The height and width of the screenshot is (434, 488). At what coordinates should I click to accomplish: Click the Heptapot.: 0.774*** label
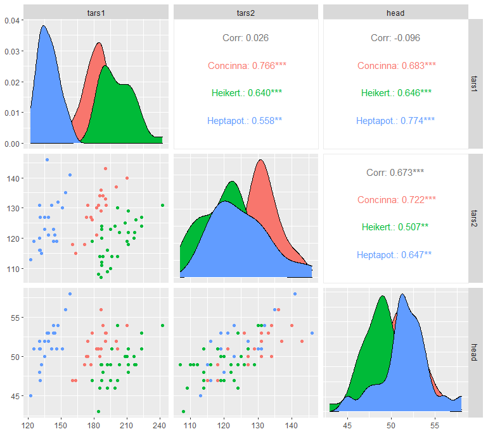click(395, 121)
